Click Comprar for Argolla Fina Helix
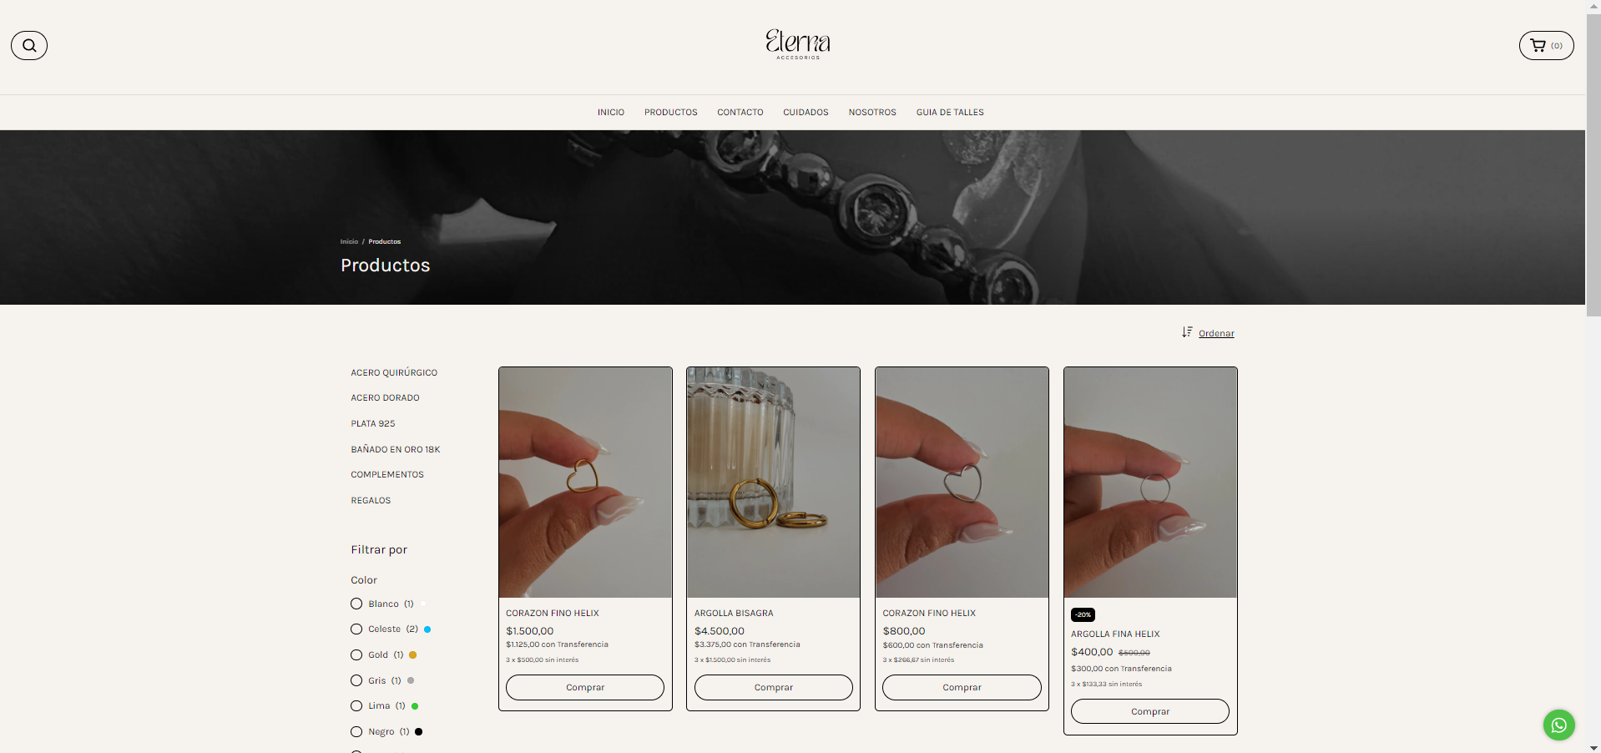Image resolution: width=1601 pixels, height=753 pixels. [1150, 711]
